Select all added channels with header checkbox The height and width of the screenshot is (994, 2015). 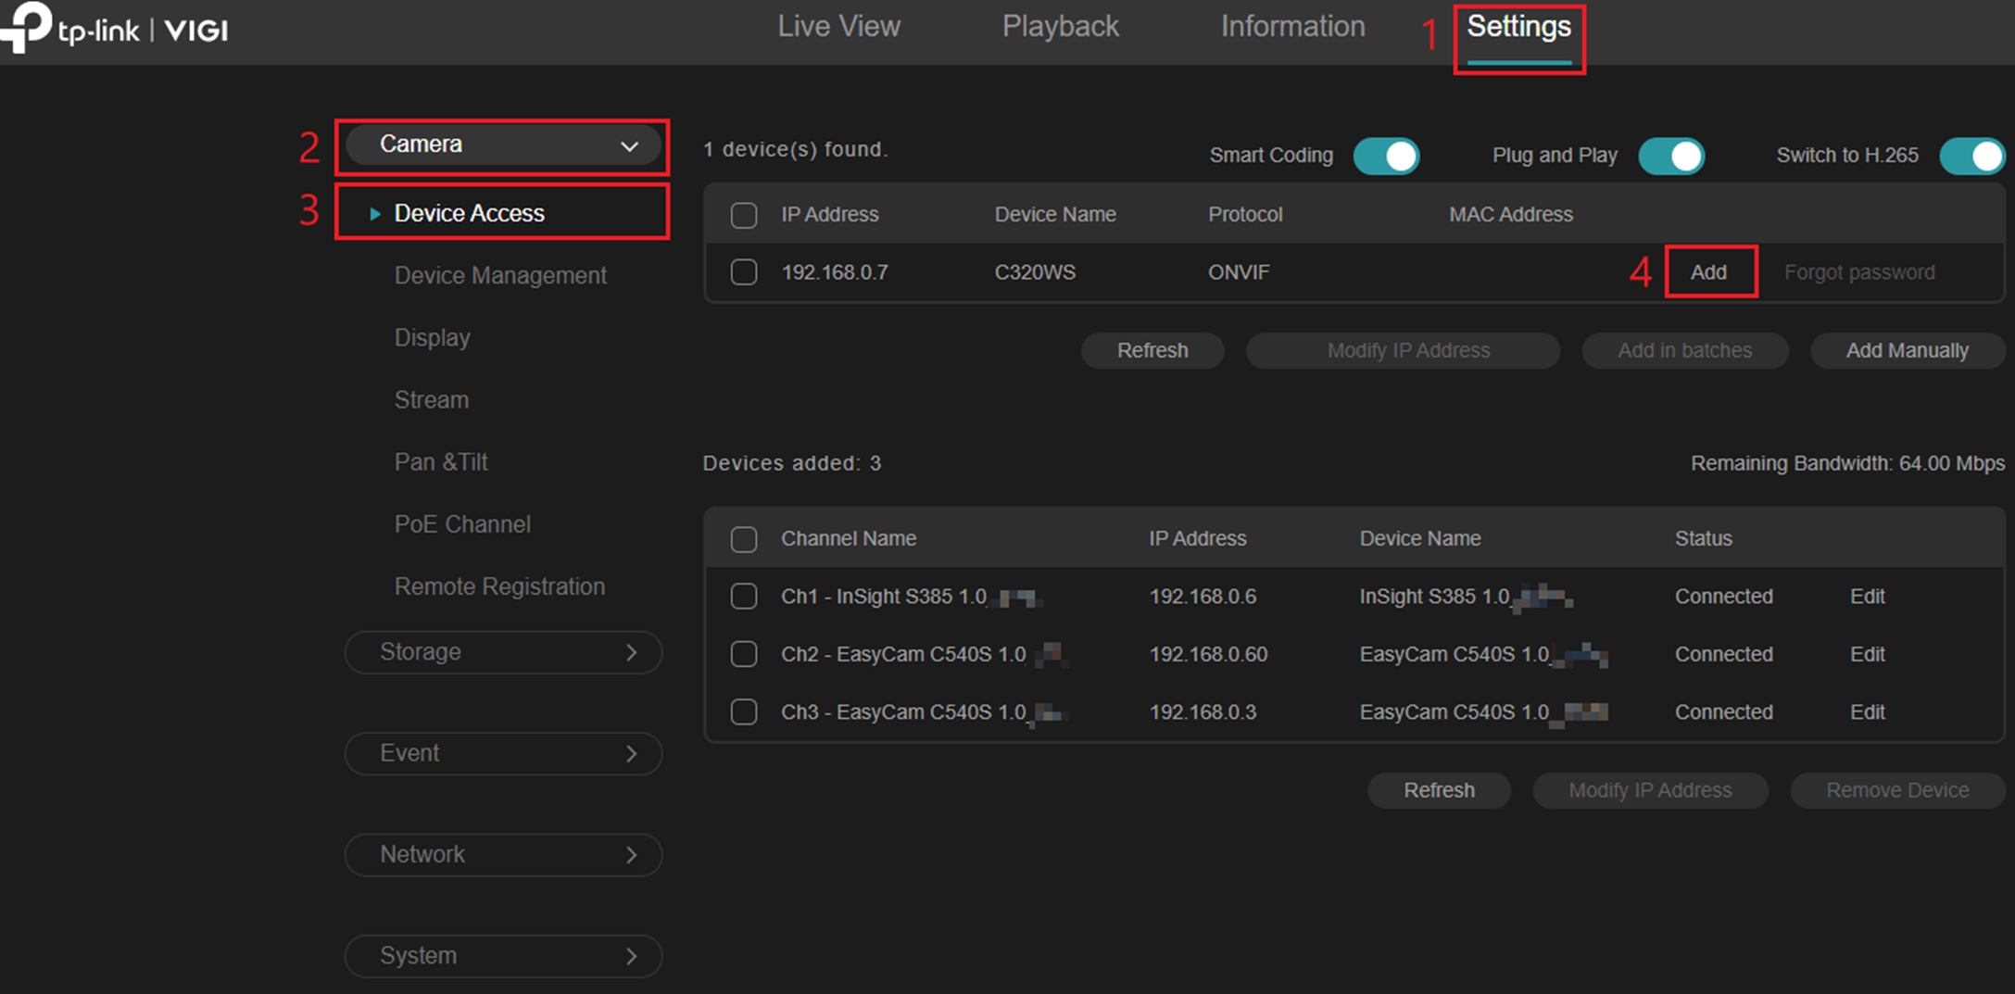[x=743, y=538]
